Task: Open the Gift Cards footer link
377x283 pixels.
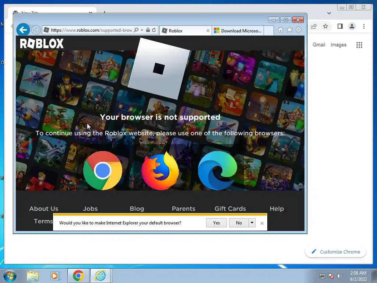Action: click(230, 209)
